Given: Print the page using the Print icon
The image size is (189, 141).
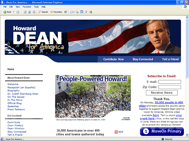Looking at the screenshot, I should point(77,12).
